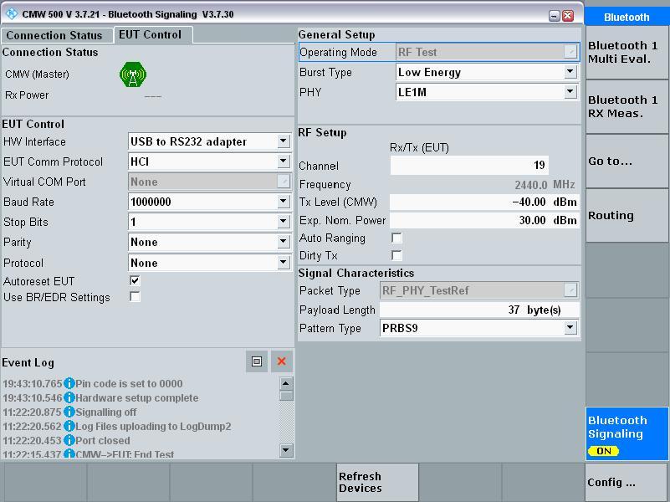Viewport: 670px width, 502px height.
Task: Toggle Bluetooth Signaling ON softkey
Action: pos(627,433)
